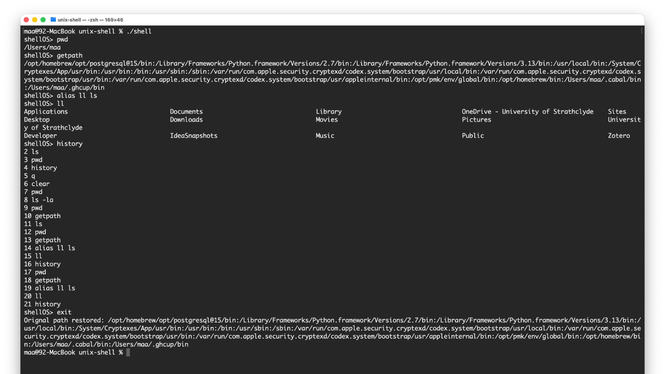The height and width of the screenshot is (374, 665).
Task: Click history entry '6 clear'
Action: point(37,184)
